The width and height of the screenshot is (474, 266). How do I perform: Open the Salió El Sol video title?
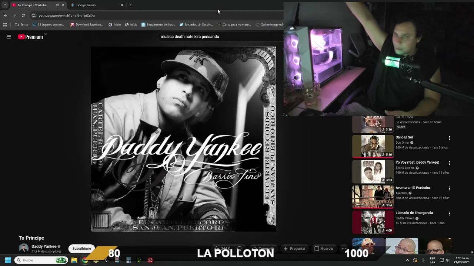point(404,137)
